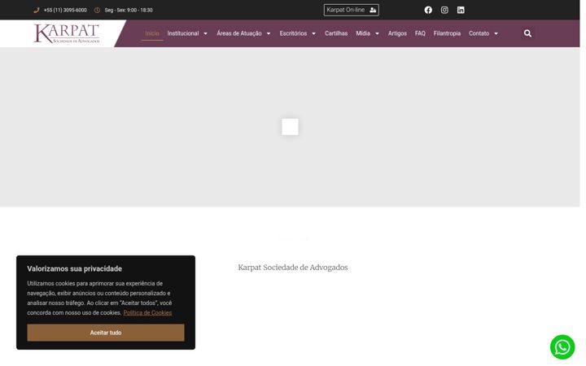This screenshot has width=586, height=366.
Task: Select the Filantropia menu item
Action: tap(447, 33)
